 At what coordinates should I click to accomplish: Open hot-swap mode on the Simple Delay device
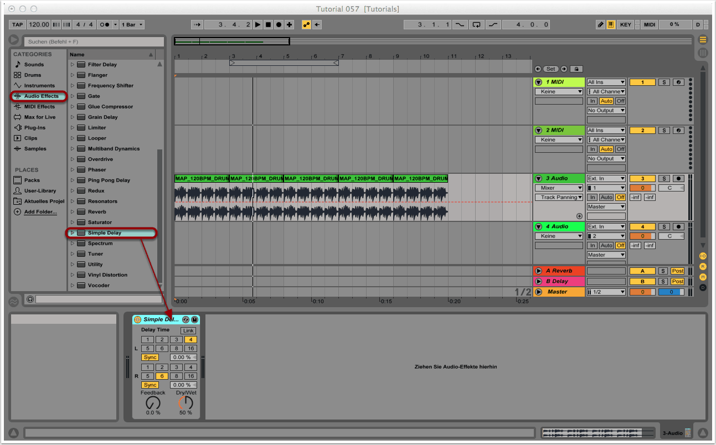(186, 319)
